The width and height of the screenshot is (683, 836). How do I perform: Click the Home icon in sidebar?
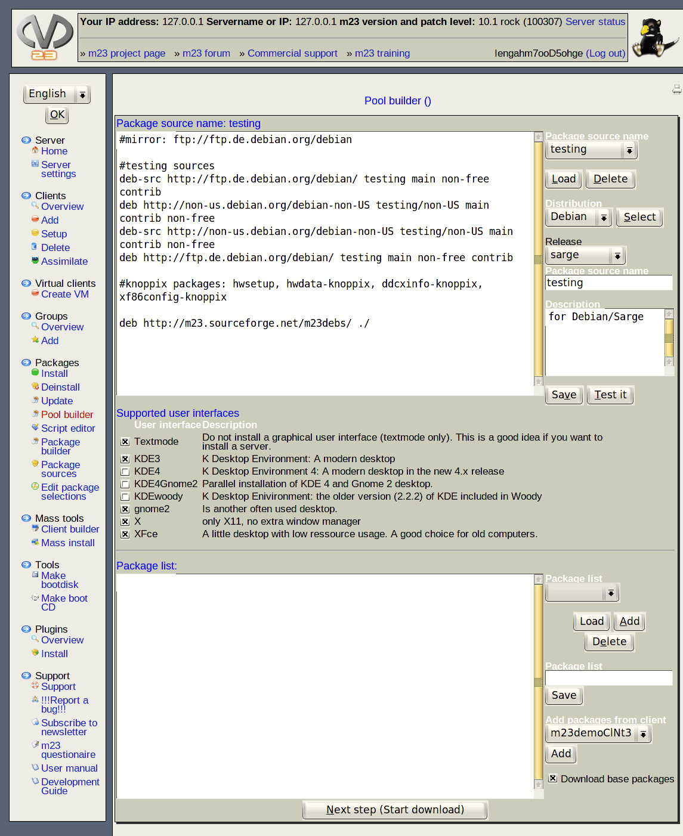coord(35,150)
